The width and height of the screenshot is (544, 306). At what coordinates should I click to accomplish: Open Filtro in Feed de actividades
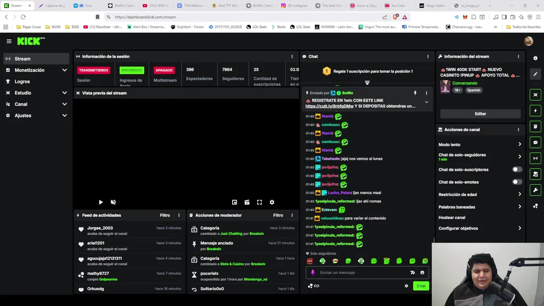point(165,215)
